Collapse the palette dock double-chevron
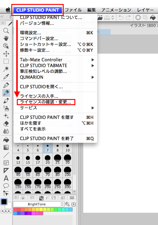Image resolution: width=158 pixels, height=225 pixels. pyautogui.click(x=2, y=17)
